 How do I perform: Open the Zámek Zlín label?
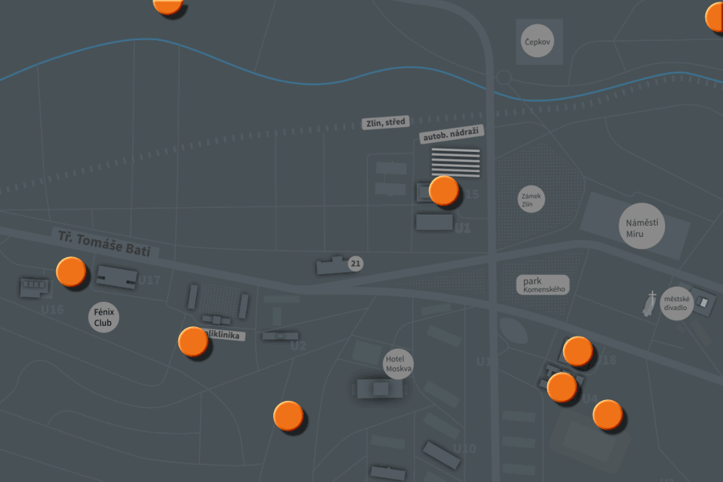pos(531,199)
